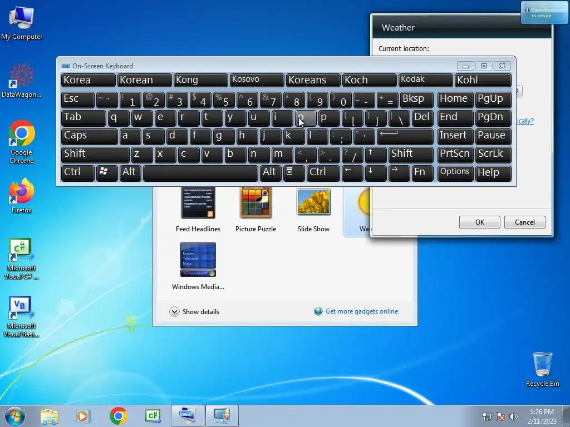Toggle the right Ctrl key

(x=323, y=172)
